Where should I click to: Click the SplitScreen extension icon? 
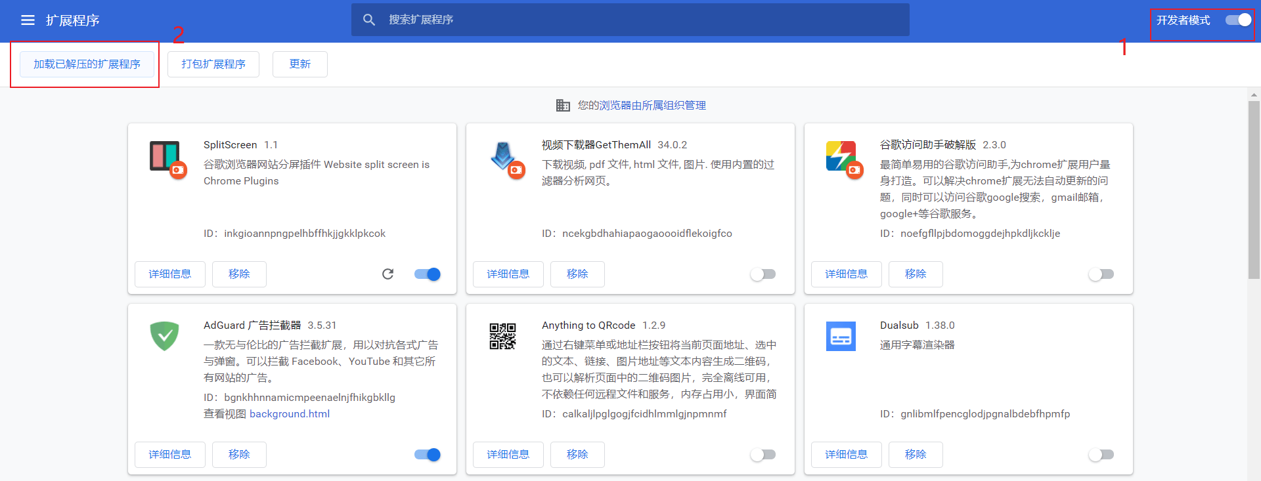coord(165,157)
